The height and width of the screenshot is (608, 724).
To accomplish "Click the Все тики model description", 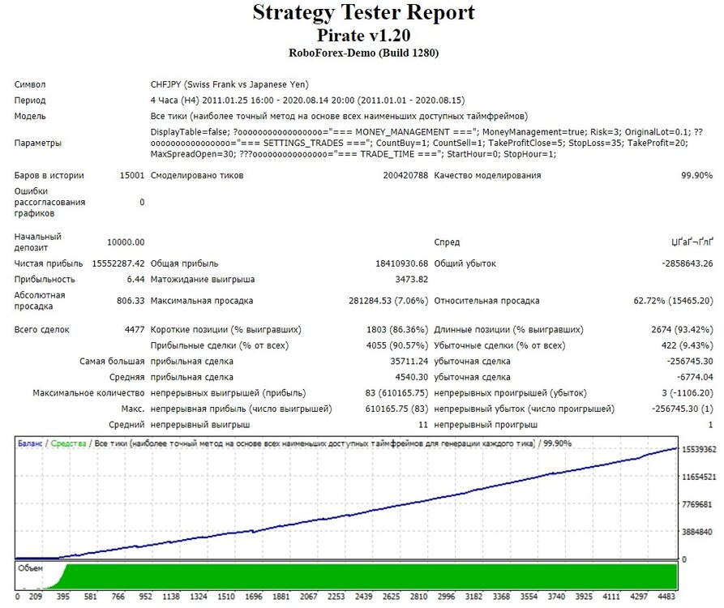I will (339, 117).
